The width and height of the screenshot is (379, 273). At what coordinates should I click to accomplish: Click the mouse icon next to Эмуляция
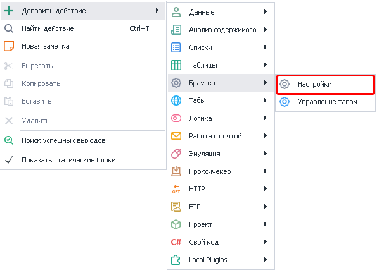176,154
